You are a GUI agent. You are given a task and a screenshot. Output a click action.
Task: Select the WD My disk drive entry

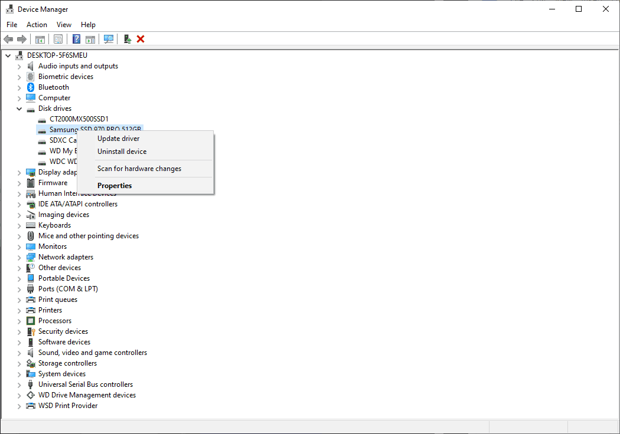pos(63,151)
